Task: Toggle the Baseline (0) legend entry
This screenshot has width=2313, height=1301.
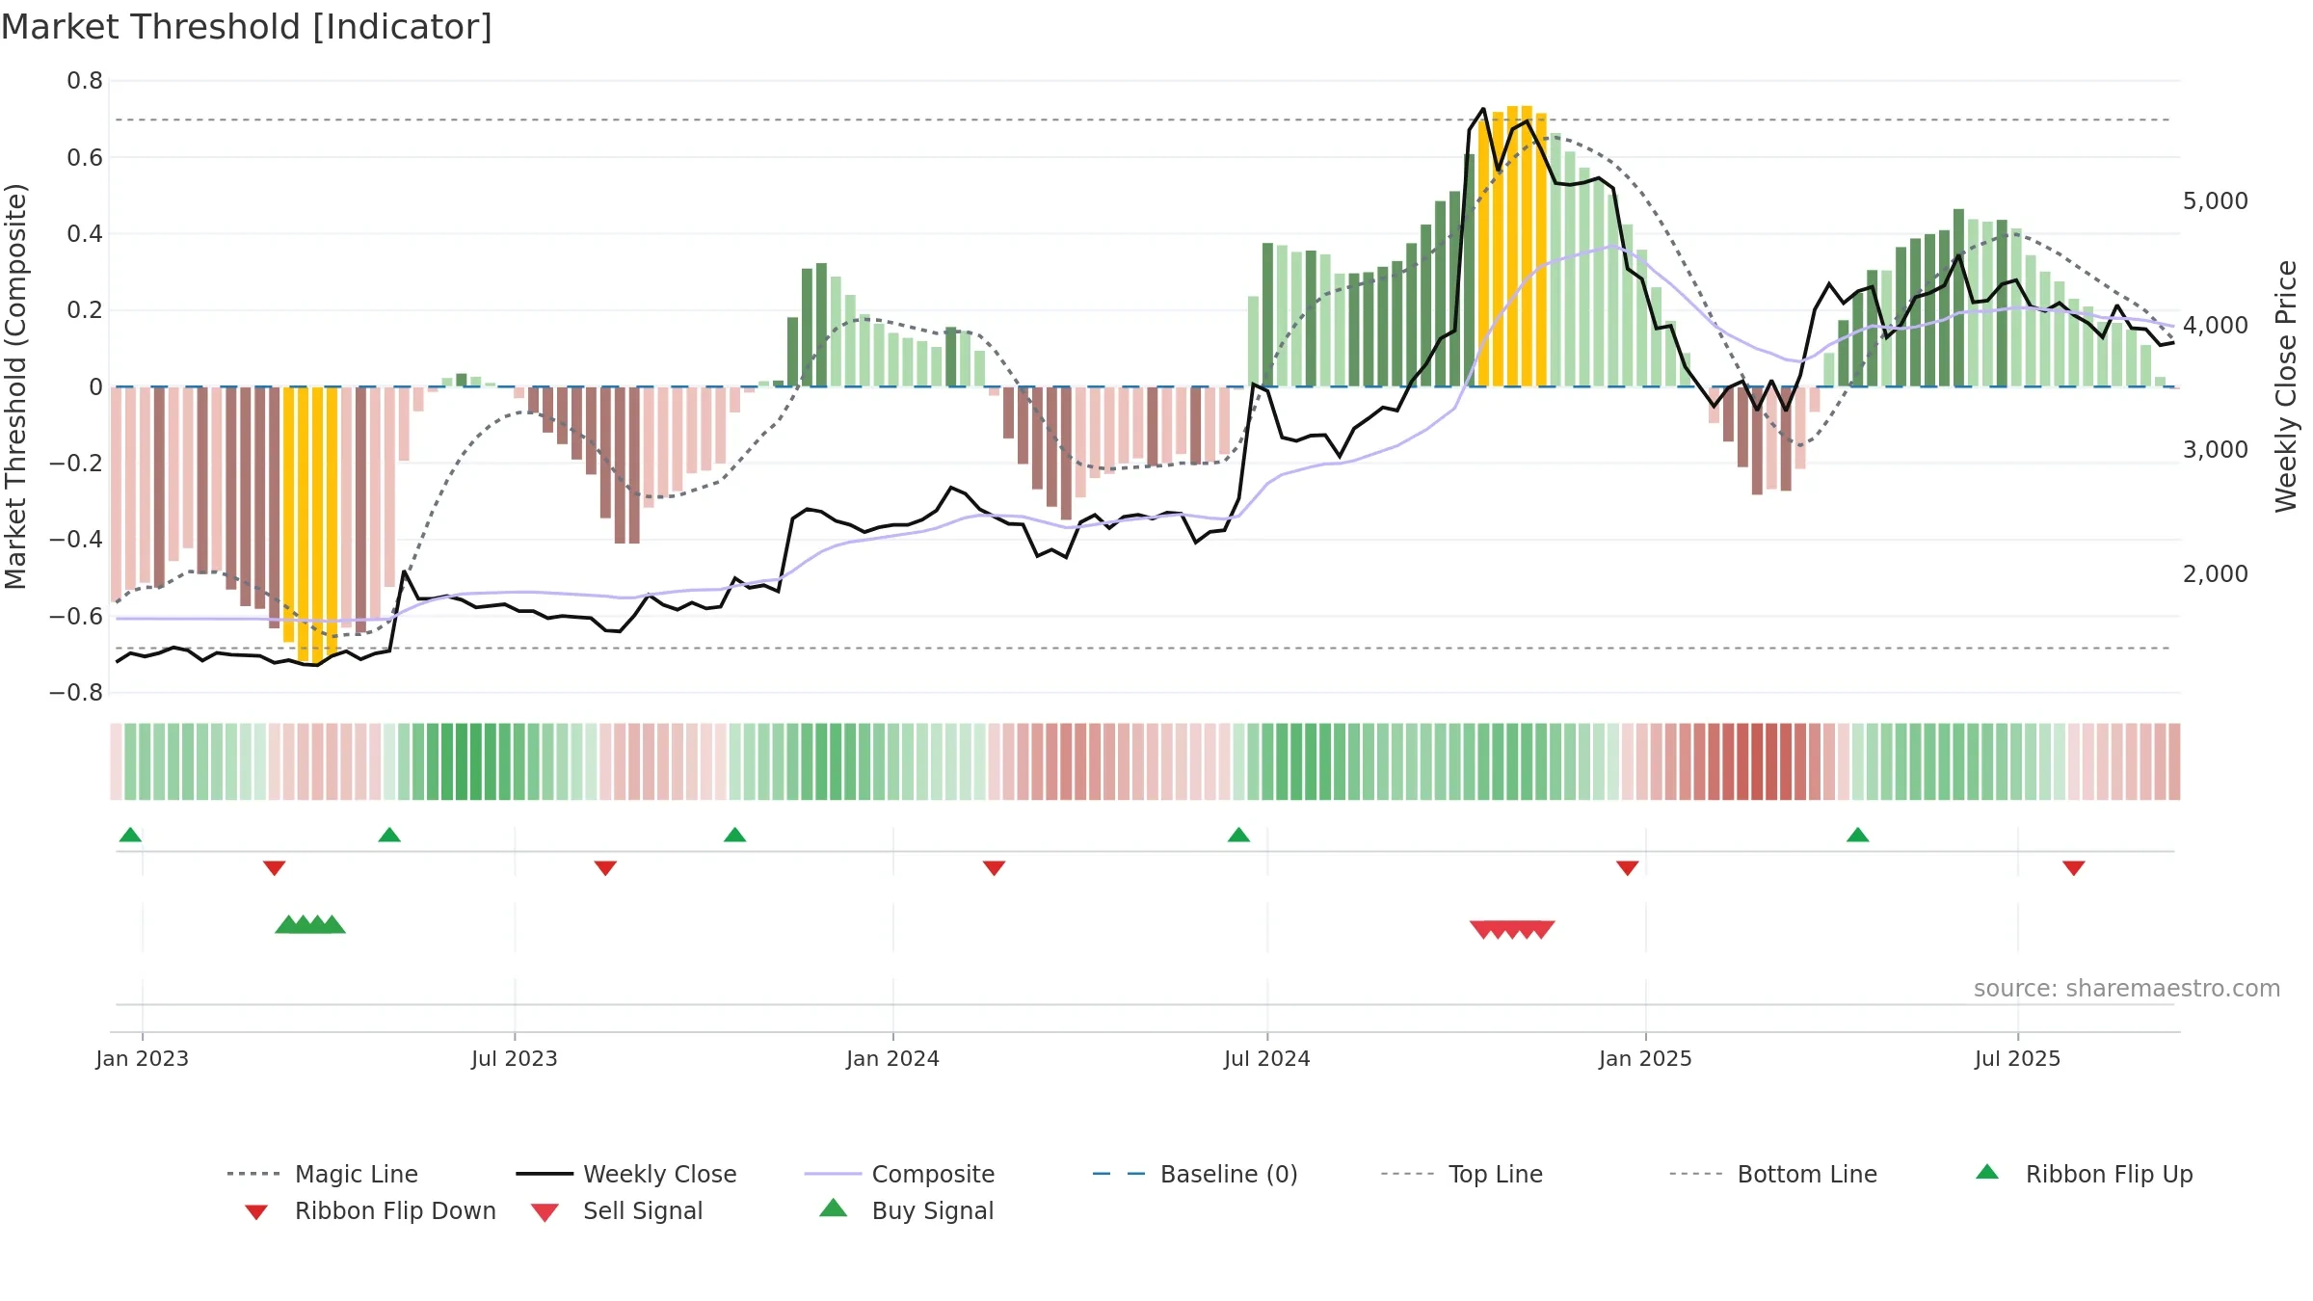Action: tap(1195, 1174)
